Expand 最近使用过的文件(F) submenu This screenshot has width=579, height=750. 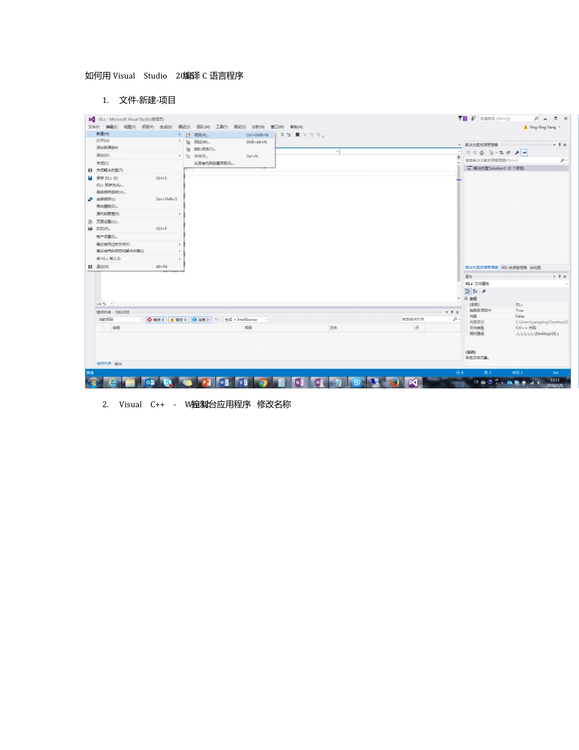[135, 244]
